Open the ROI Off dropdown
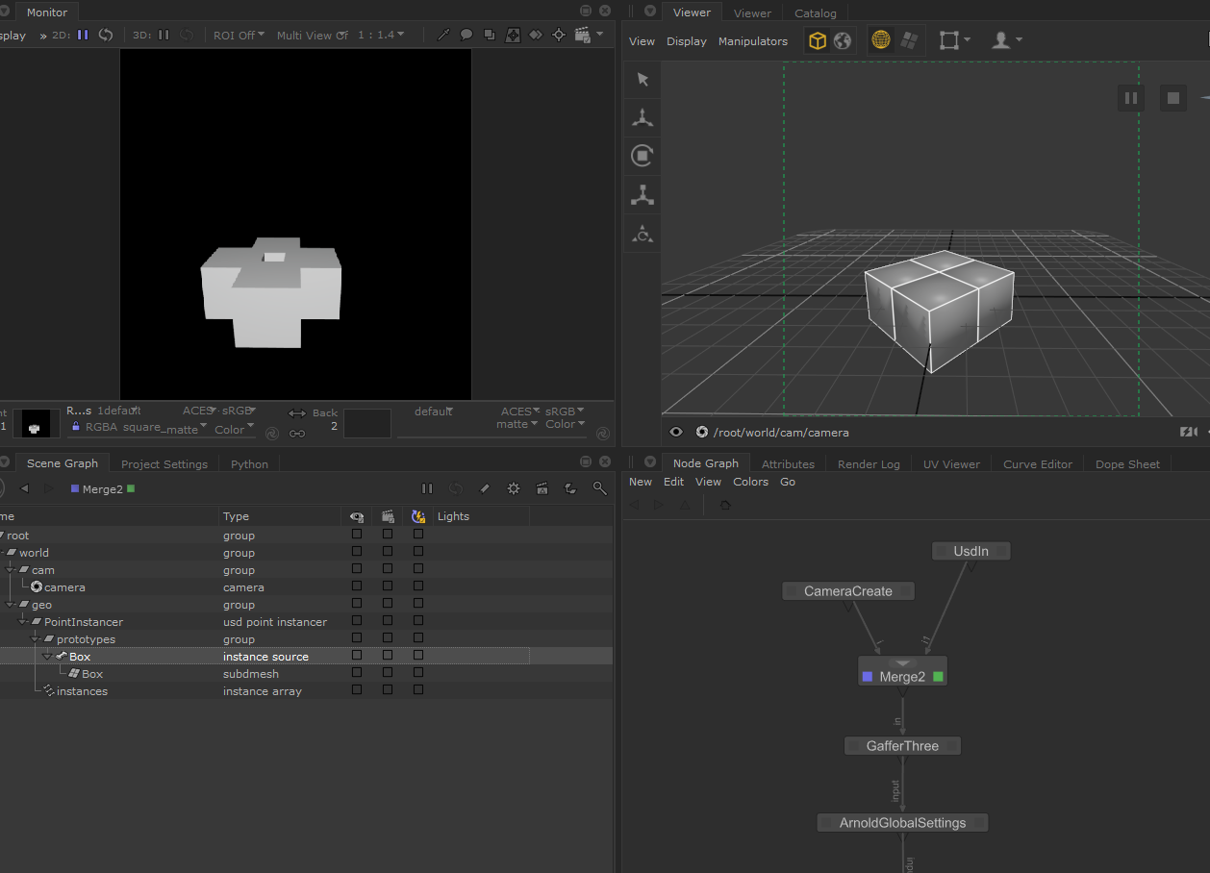The height and width of the screenshot is (873, 1210). pos(238,35)
